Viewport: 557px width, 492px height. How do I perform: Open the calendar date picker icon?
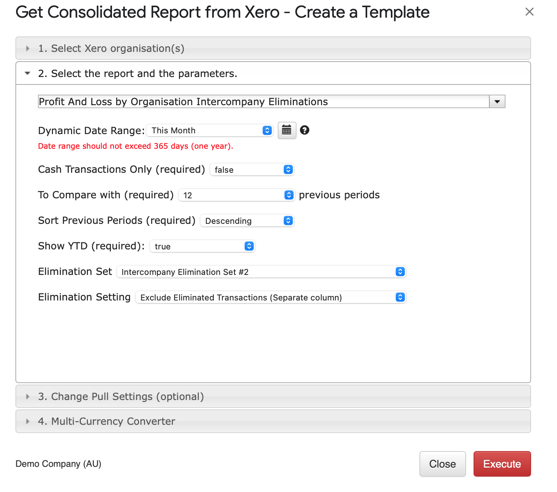[287, 130]
